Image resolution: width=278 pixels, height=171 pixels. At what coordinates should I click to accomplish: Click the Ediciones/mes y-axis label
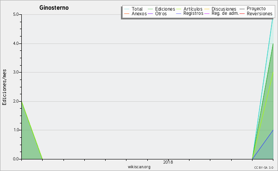4,87
